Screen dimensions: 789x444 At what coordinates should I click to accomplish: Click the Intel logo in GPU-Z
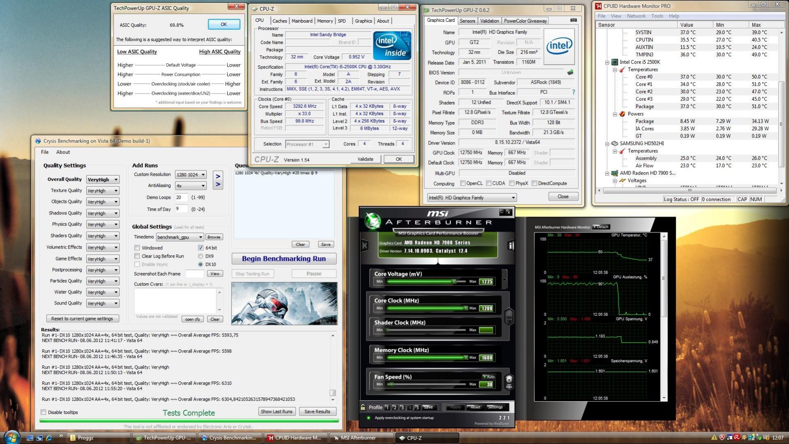pyautogui.click(x=559, y=46)
